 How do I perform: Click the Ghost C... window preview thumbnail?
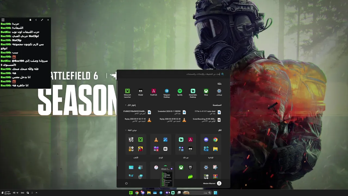pyautogui.click(x=167, y=179)
